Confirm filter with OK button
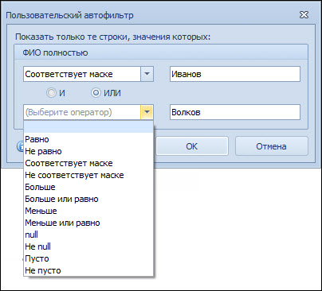This screenshot has width=322, height=291. (x=192, y=146)
